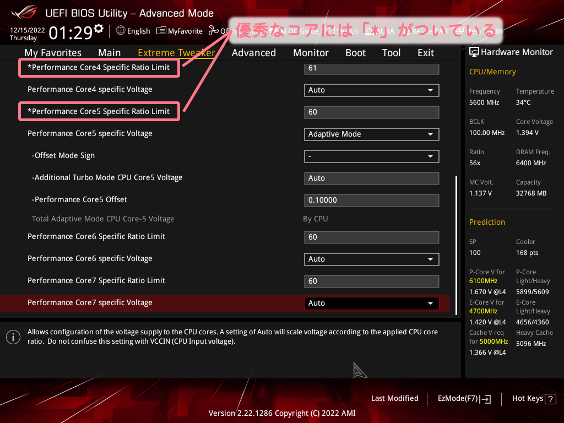This screenshot has width=564, height=423.
Task: Open Qfan control fan icon
Action: point(214,31)
